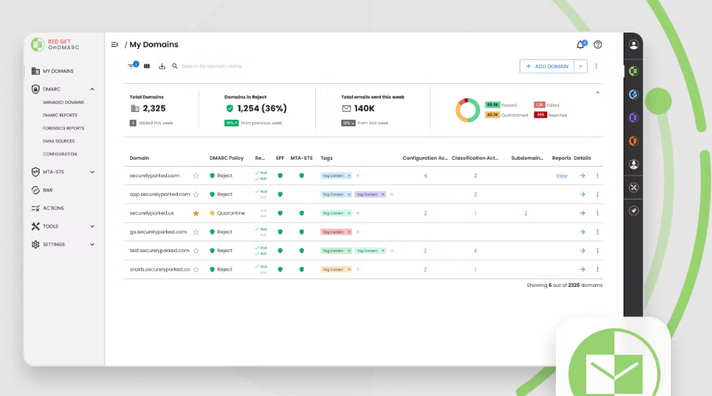Collapse the summary stats panel chevron
The width and height of the screenshot is (712, 396).
coord(598,92)
